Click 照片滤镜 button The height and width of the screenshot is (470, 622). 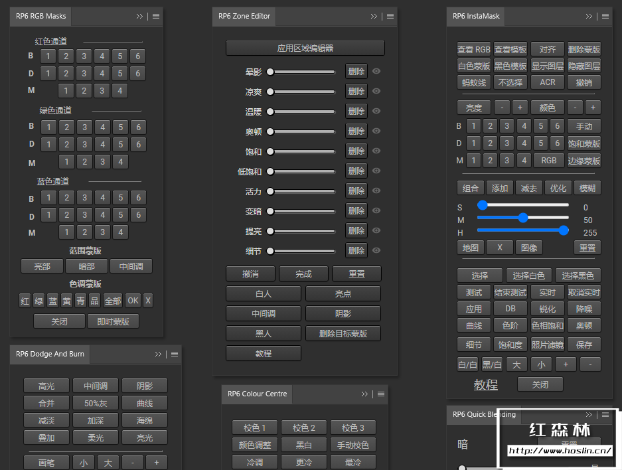click(x=548, y=345)
